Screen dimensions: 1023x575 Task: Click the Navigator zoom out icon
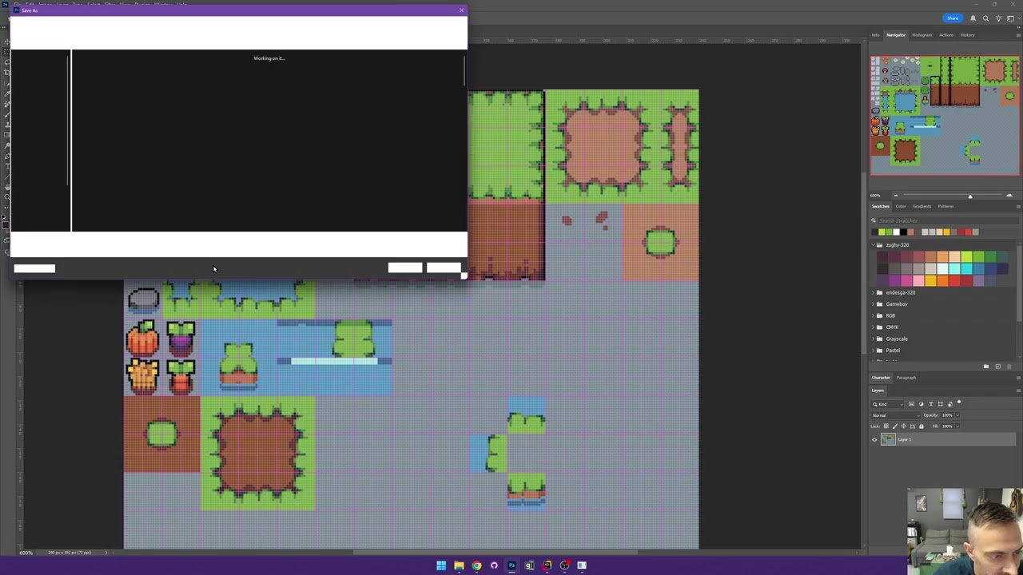[896, 196]
